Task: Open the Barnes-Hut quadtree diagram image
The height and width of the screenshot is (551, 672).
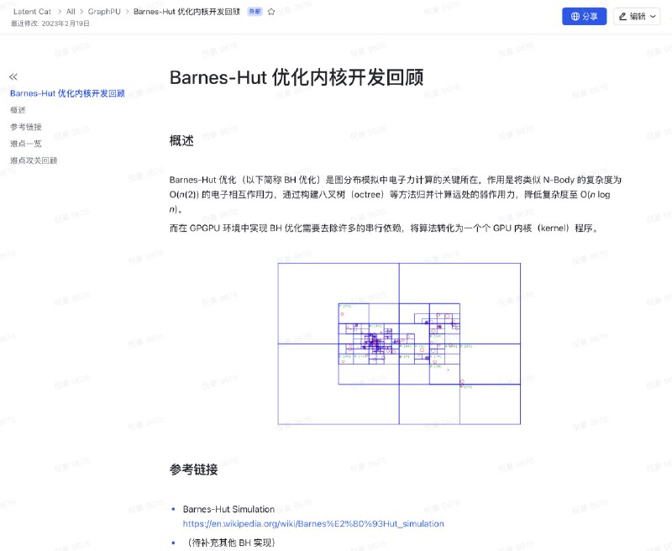Action: (399, 344)
